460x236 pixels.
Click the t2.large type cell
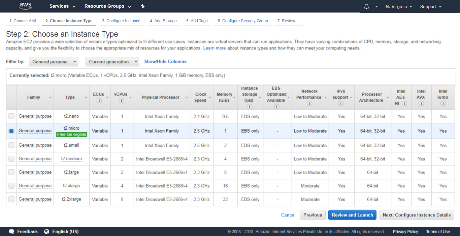click(71, 172)
